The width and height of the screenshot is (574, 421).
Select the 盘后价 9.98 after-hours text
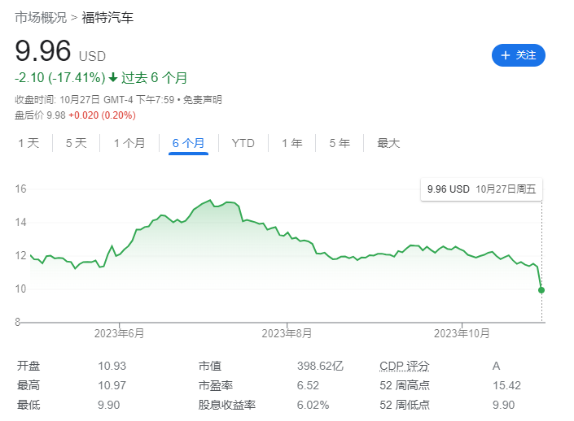pyautogui.click(x=40, y=115)
